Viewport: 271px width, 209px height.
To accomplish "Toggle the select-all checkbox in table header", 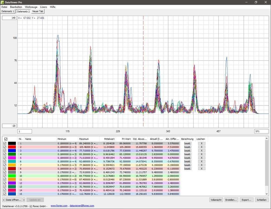I will [x=6, y=139].
